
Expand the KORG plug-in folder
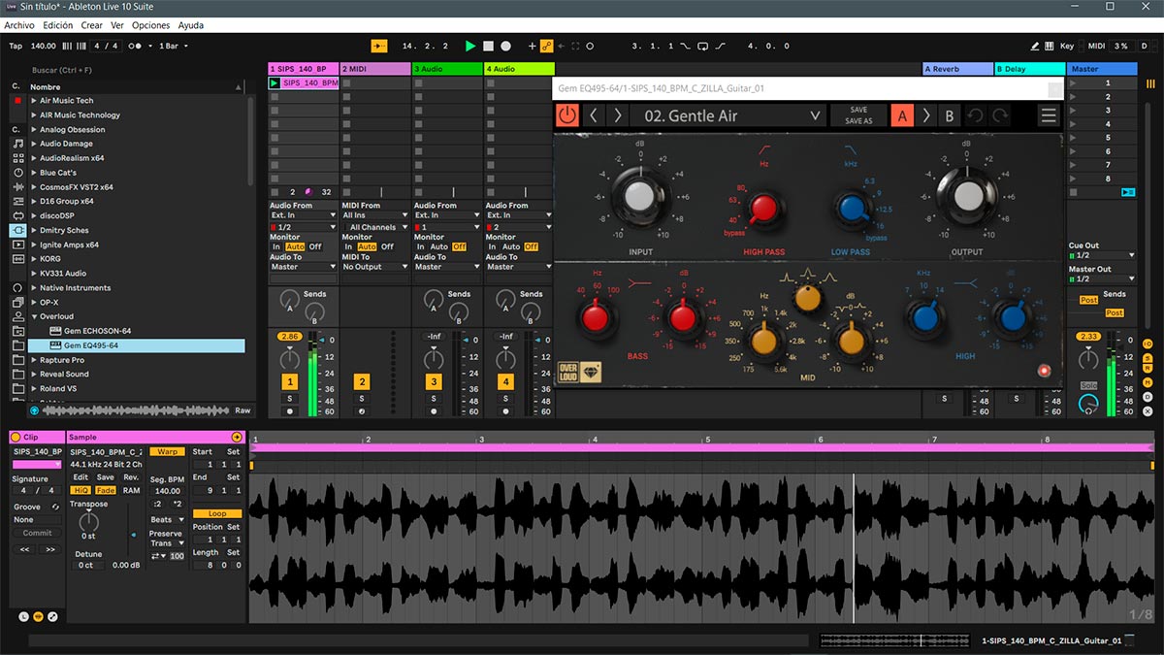[34, 259]
